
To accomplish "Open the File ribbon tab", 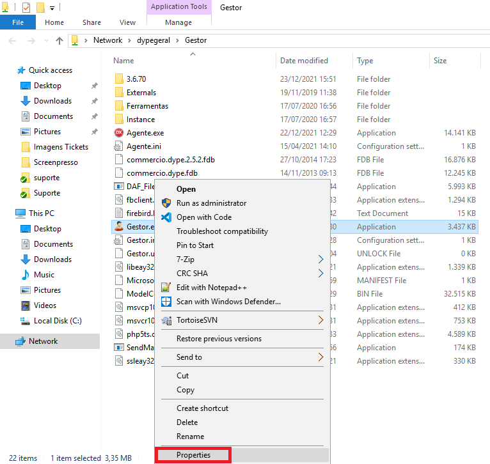I will point(18,22).
